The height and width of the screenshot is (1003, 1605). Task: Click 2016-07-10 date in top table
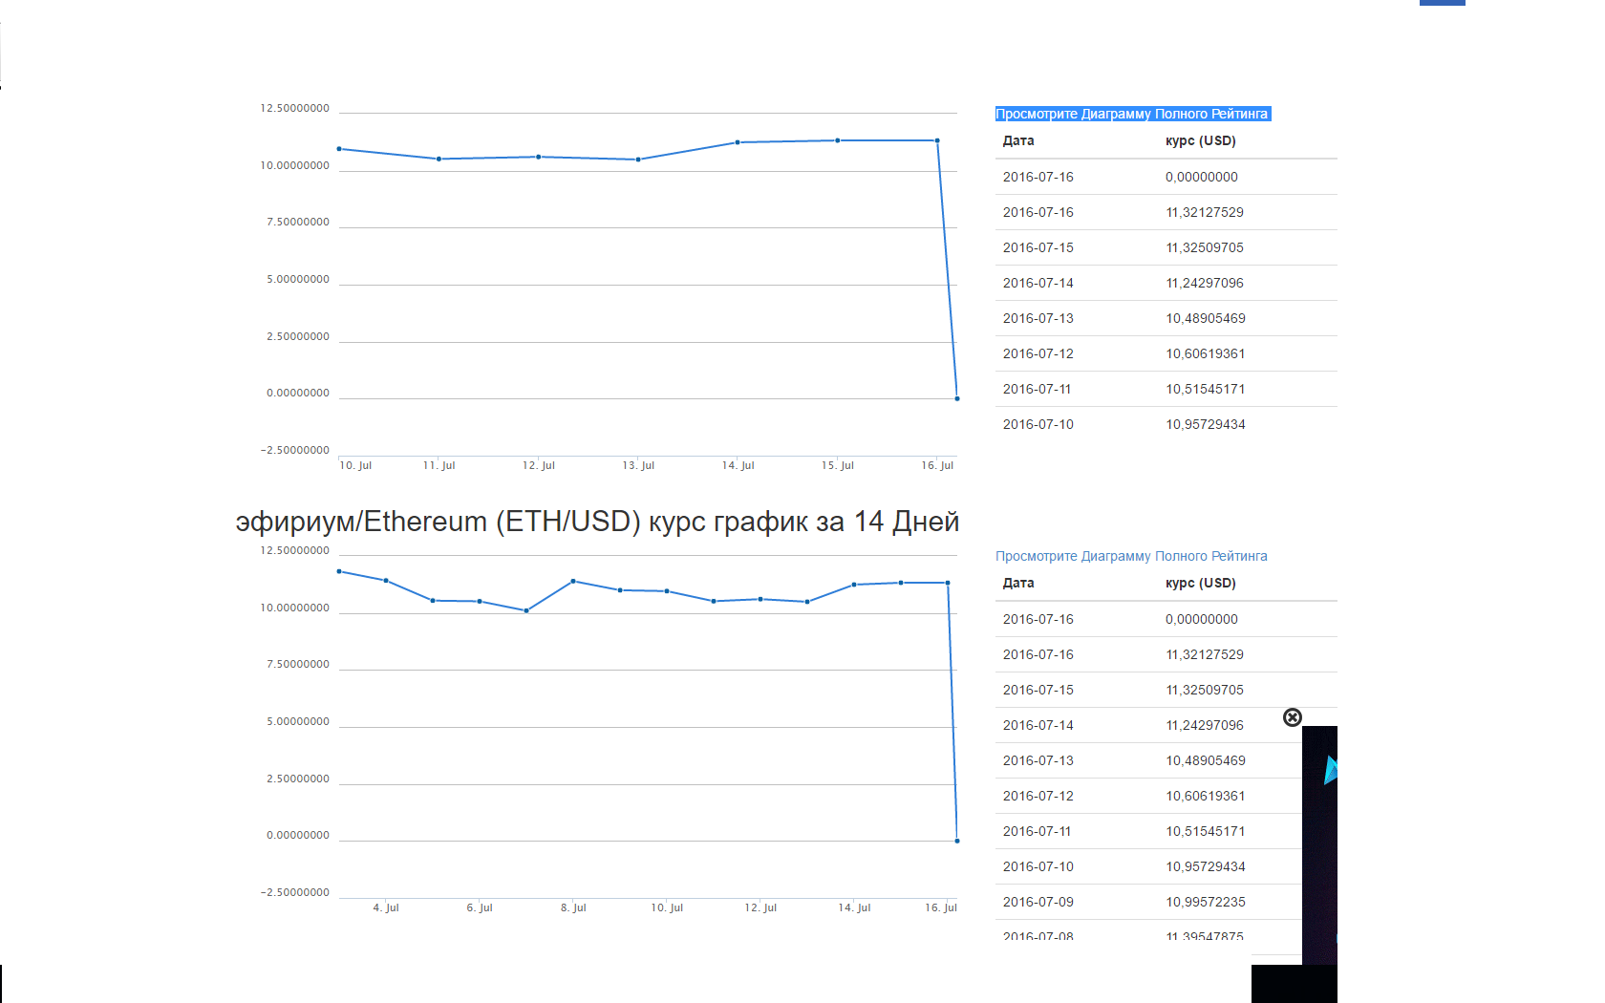point(1038,424)
